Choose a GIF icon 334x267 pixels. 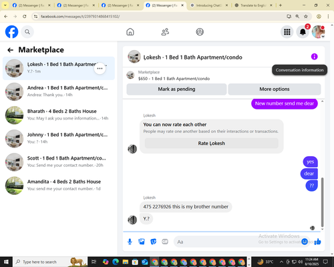click(x=165, y=242)
